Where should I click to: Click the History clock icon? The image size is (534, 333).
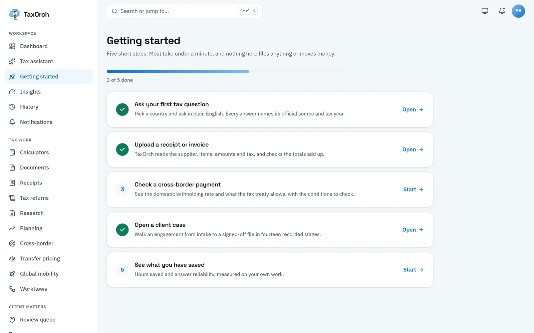click(x=12, y=107)
